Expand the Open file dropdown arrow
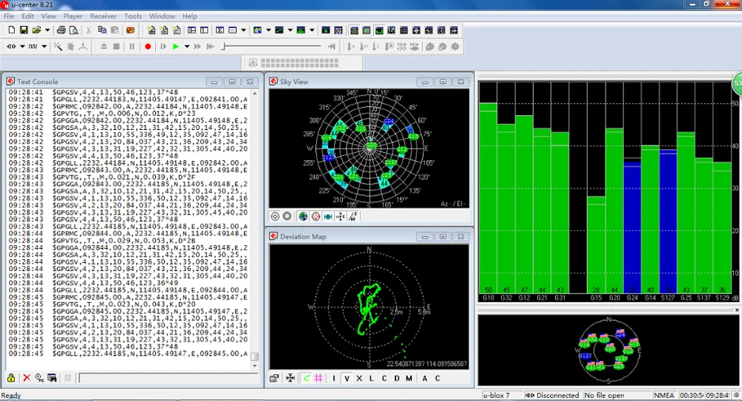 tap(47, 30)
